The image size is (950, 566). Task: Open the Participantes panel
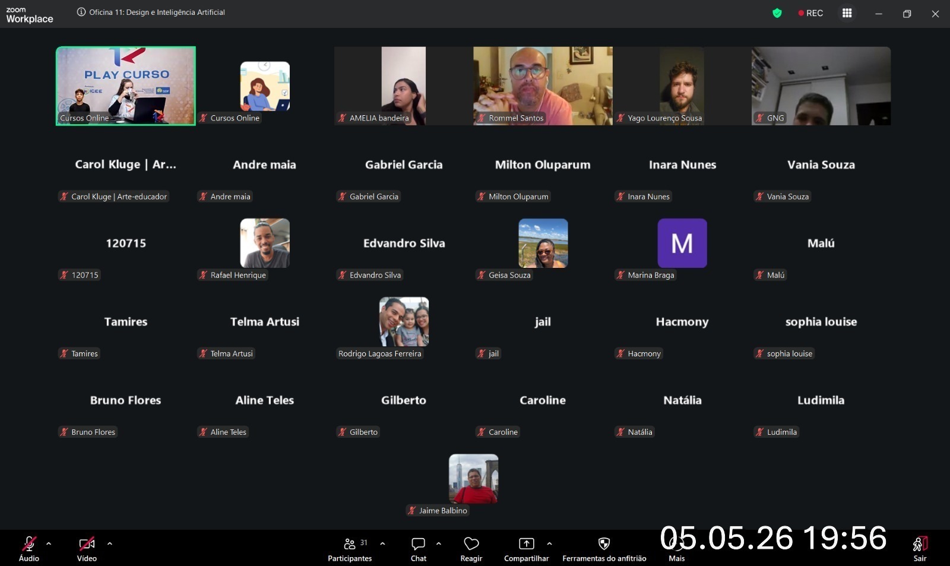[x=350, y=549]
